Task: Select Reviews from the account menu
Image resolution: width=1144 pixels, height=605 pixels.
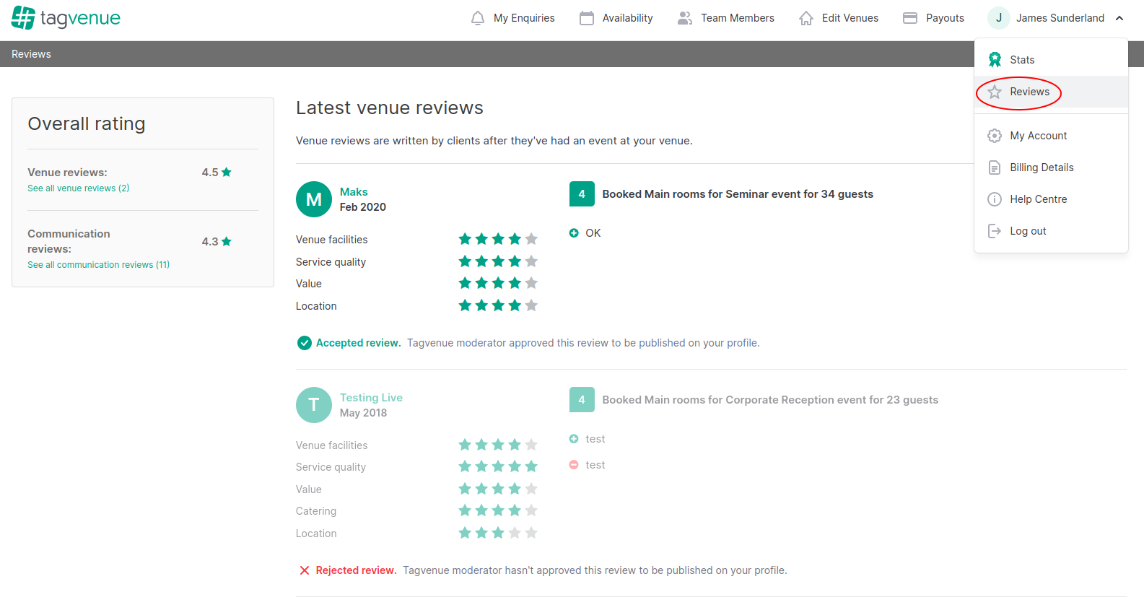Action: 1051,92
